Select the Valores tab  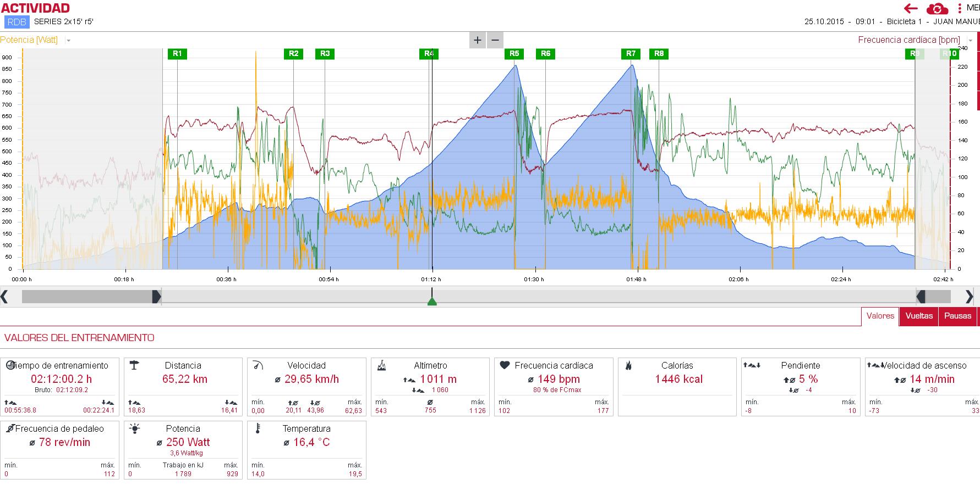click(880, 316)
